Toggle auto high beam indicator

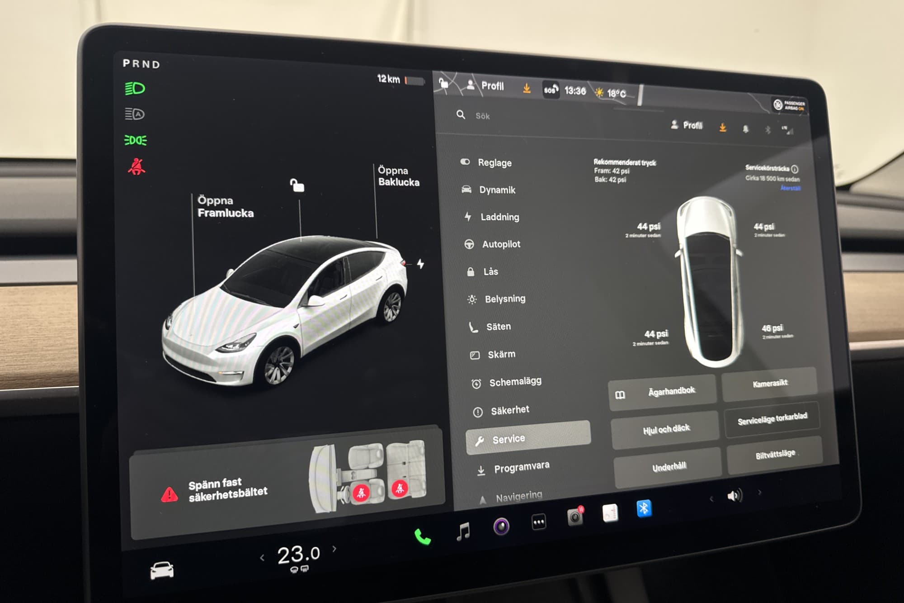pyautogui.click(x=135, y=114)
